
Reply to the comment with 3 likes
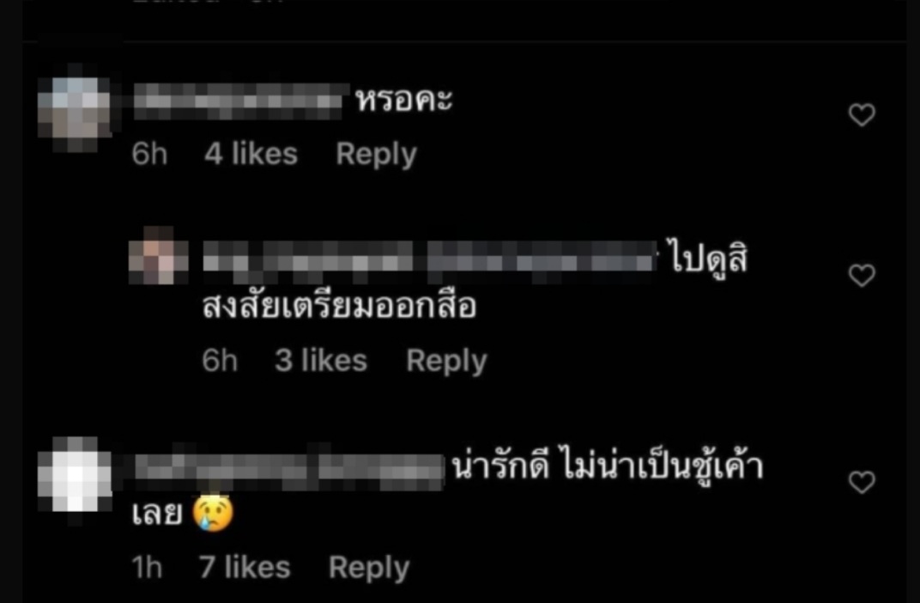click(446, 361)
